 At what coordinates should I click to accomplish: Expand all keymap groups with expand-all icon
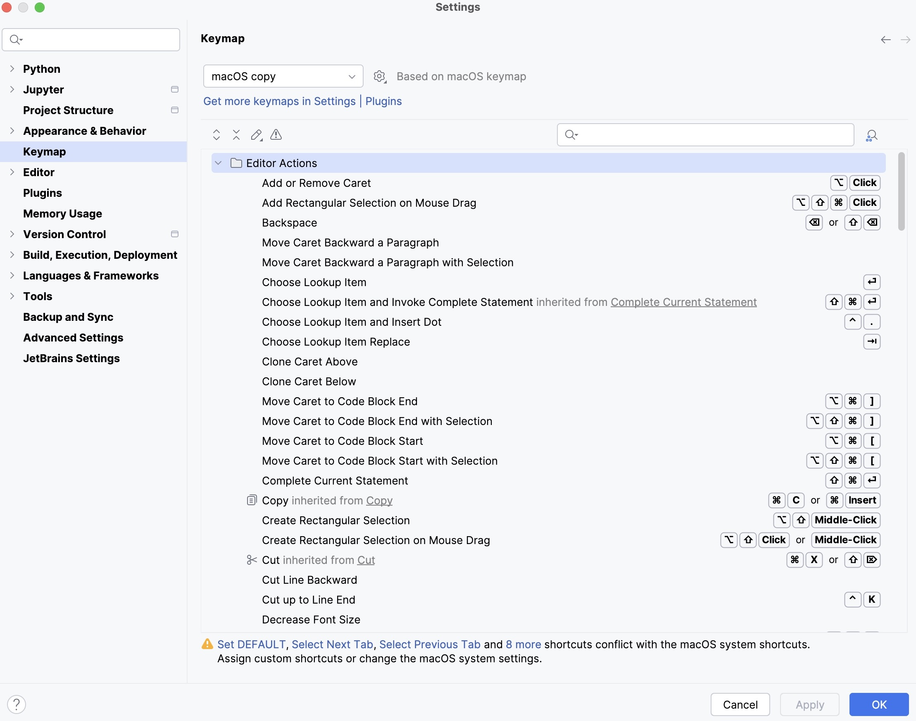[x=216, y=135]
